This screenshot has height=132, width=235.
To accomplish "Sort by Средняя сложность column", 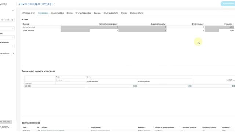I will [158, 24].
